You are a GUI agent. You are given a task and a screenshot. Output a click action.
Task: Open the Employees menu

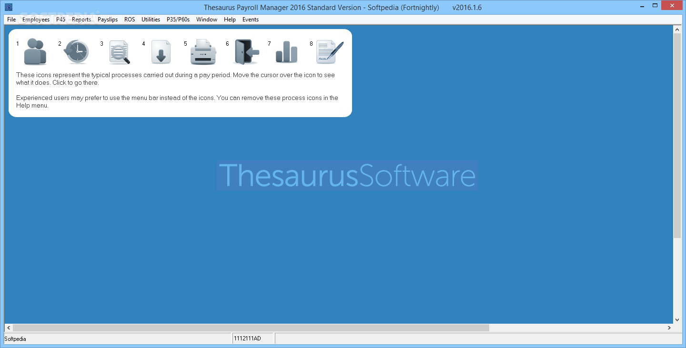(36, 20)
